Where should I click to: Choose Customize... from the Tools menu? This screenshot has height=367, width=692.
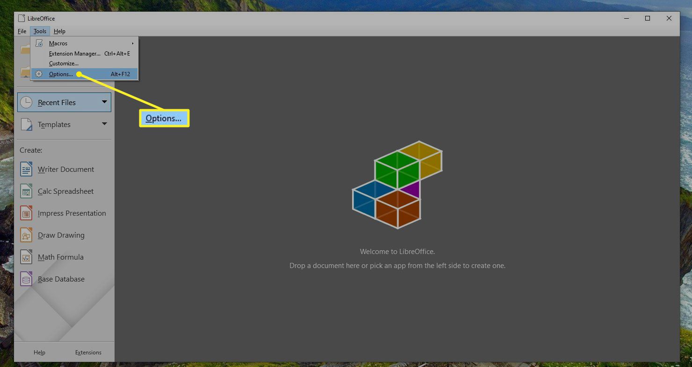(85, 64)
